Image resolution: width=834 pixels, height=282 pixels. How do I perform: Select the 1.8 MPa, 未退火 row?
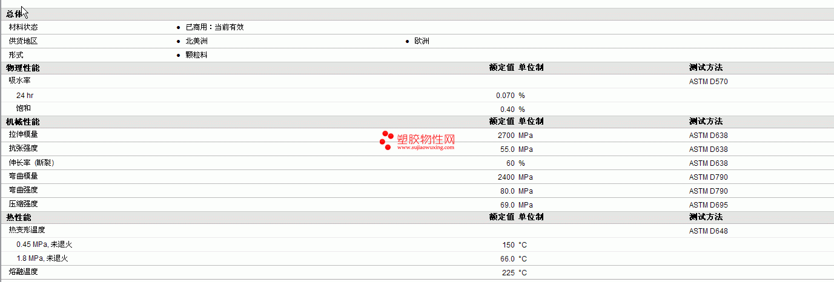[417, 258]
